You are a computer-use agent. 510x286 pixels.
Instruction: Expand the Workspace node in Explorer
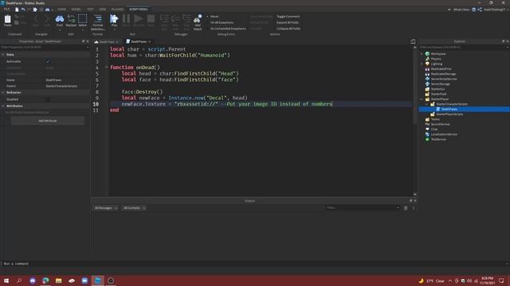pos(422,54)
